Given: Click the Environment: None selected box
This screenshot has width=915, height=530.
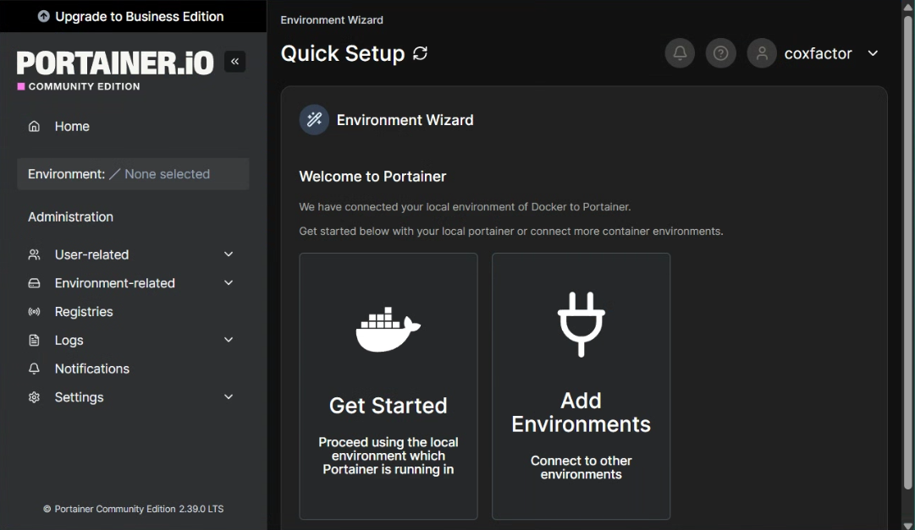Looking at the screenshot, I should tap(133, 174).
